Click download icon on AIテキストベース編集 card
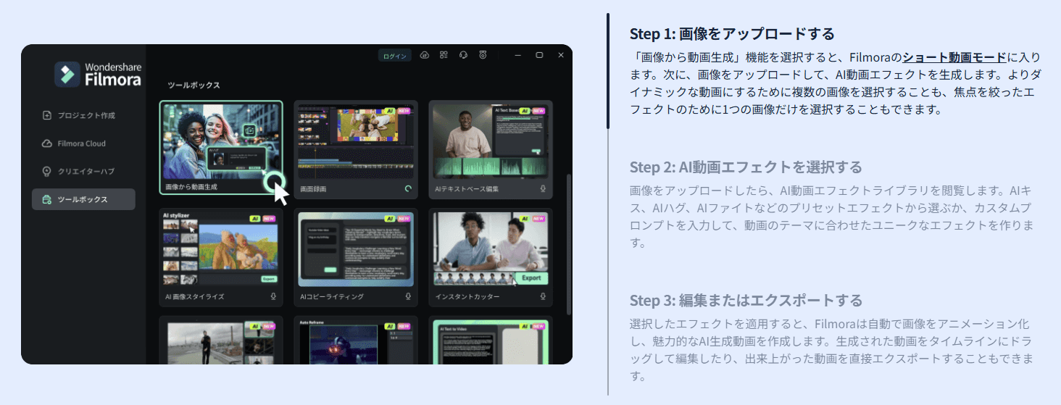 tap(543, 188)
